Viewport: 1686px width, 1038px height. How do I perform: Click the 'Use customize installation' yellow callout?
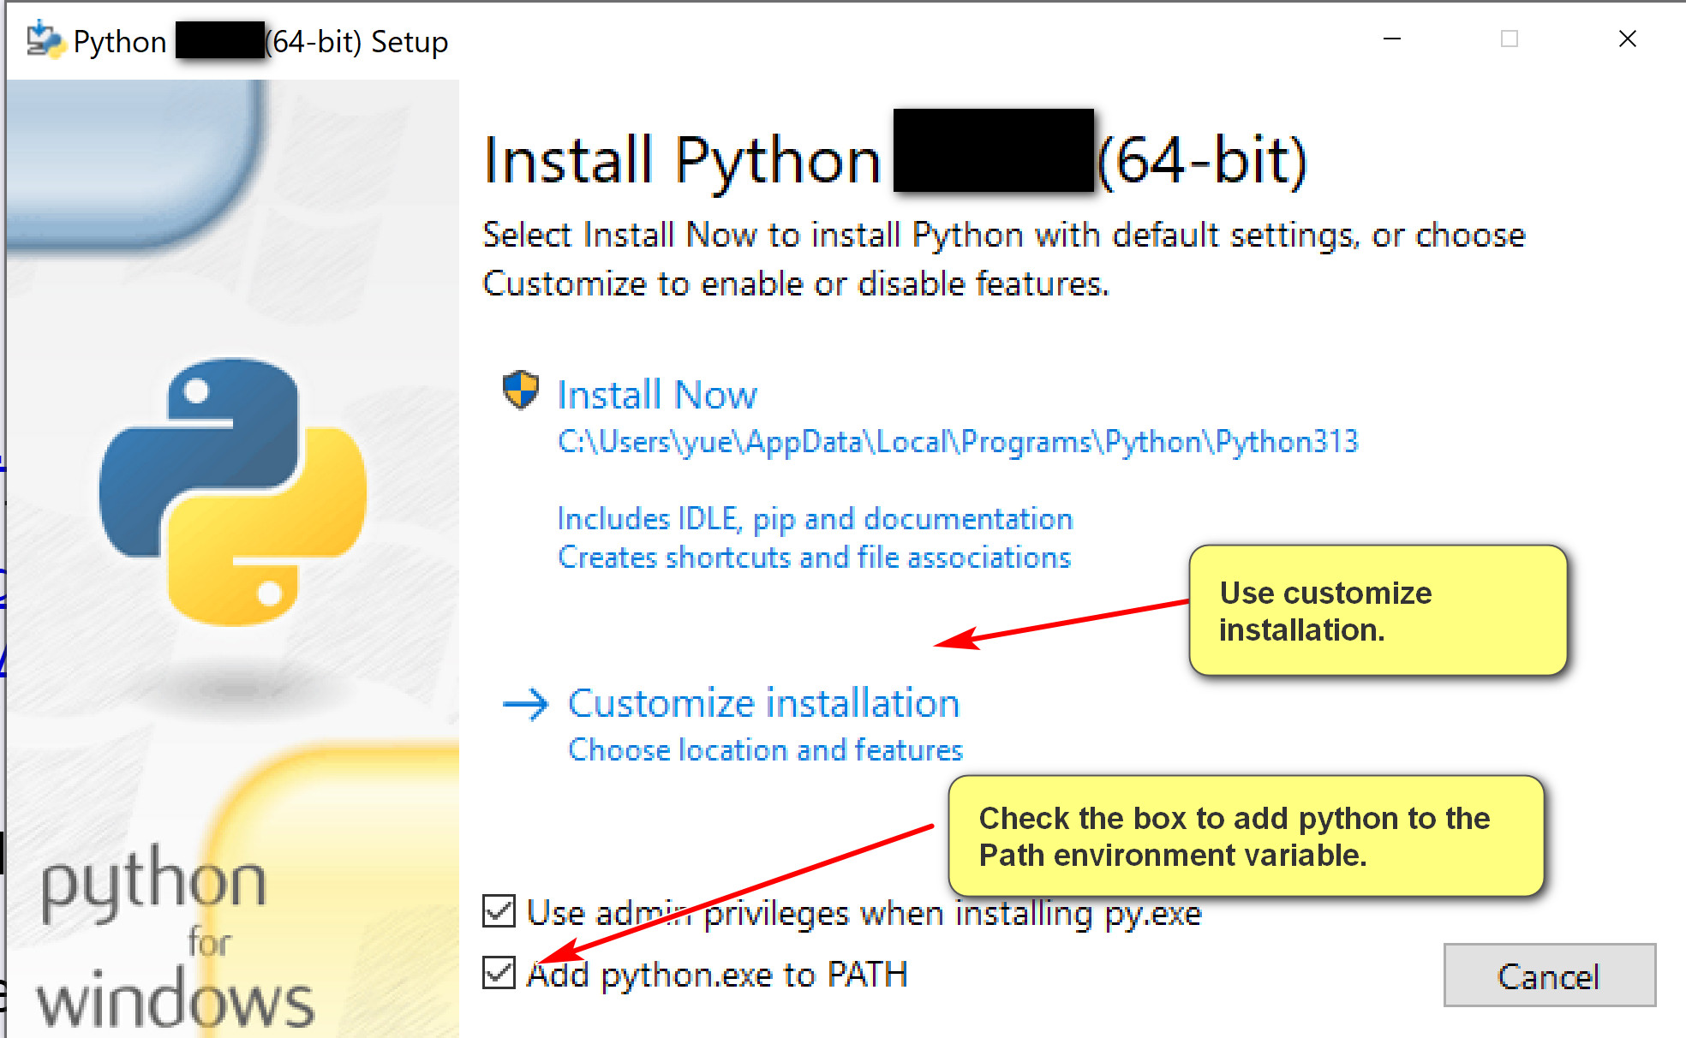tap(1377, 611)
